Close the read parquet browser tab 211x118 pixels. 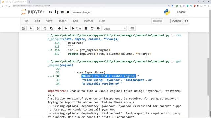(26, 2)
